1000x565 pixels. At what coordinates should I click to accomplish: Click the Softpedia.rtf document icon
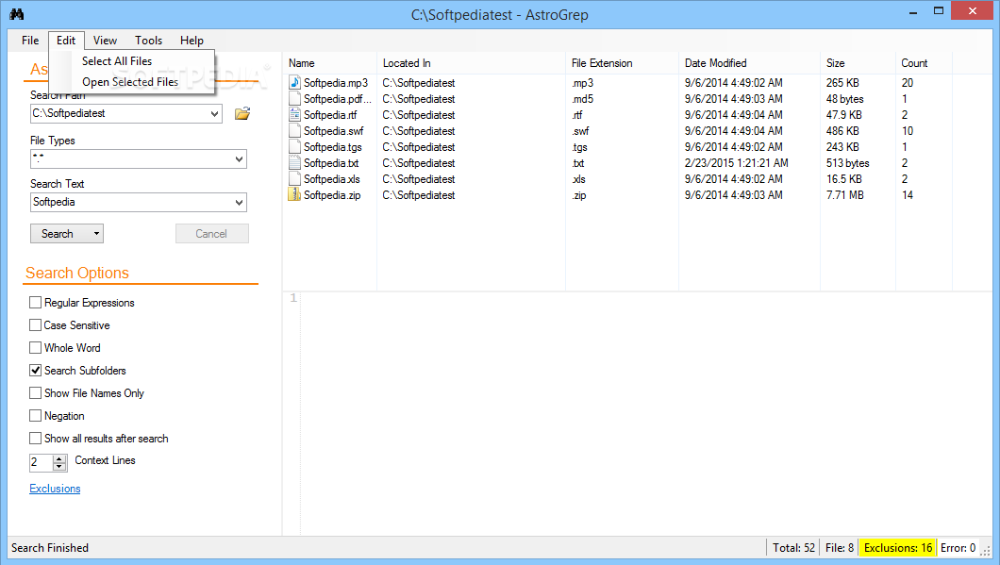(x=294, y=114)
